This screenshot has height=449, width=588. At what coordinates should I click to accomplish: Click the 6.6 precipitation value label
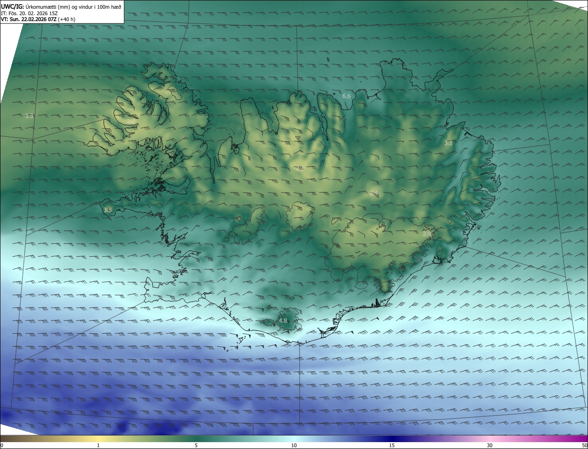pyautogui.click(x=346, y=96)
